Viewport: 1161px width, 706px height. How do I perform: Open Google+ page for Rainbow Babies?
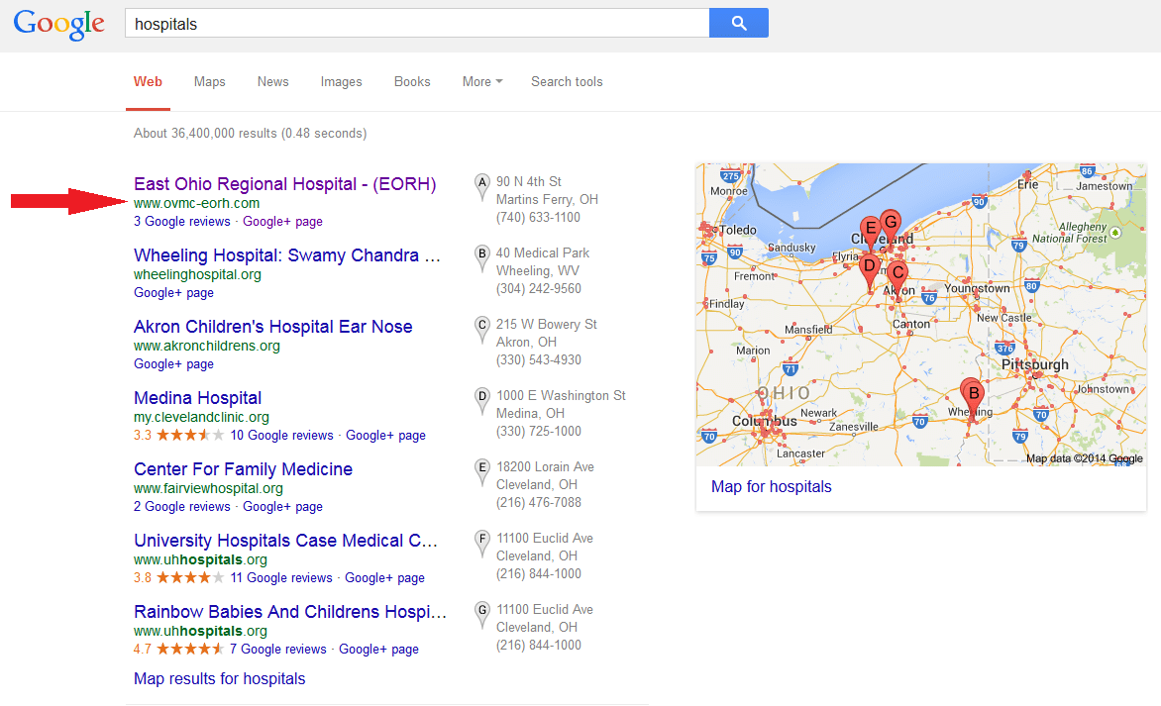coord(379,649)
